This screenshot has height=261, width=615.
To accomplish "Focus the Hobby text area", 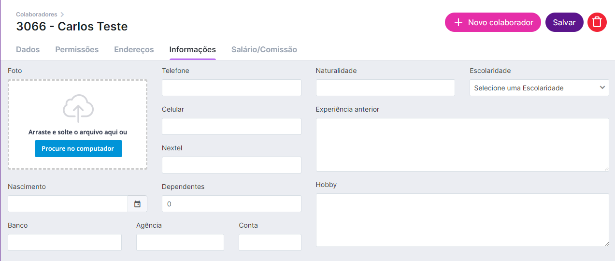I will 462,220.
